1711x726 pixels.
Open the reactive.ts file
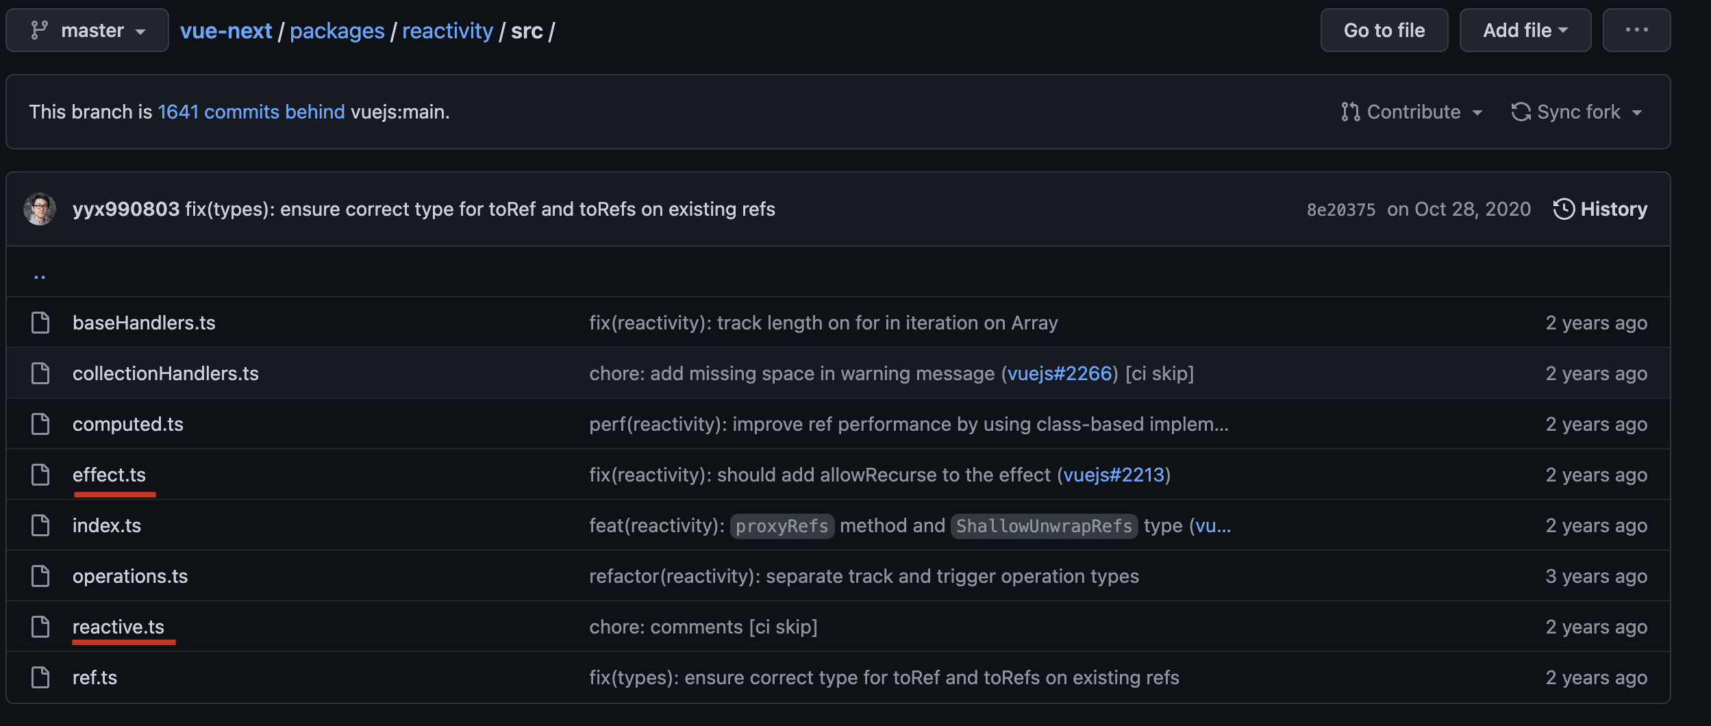point(118,627)
